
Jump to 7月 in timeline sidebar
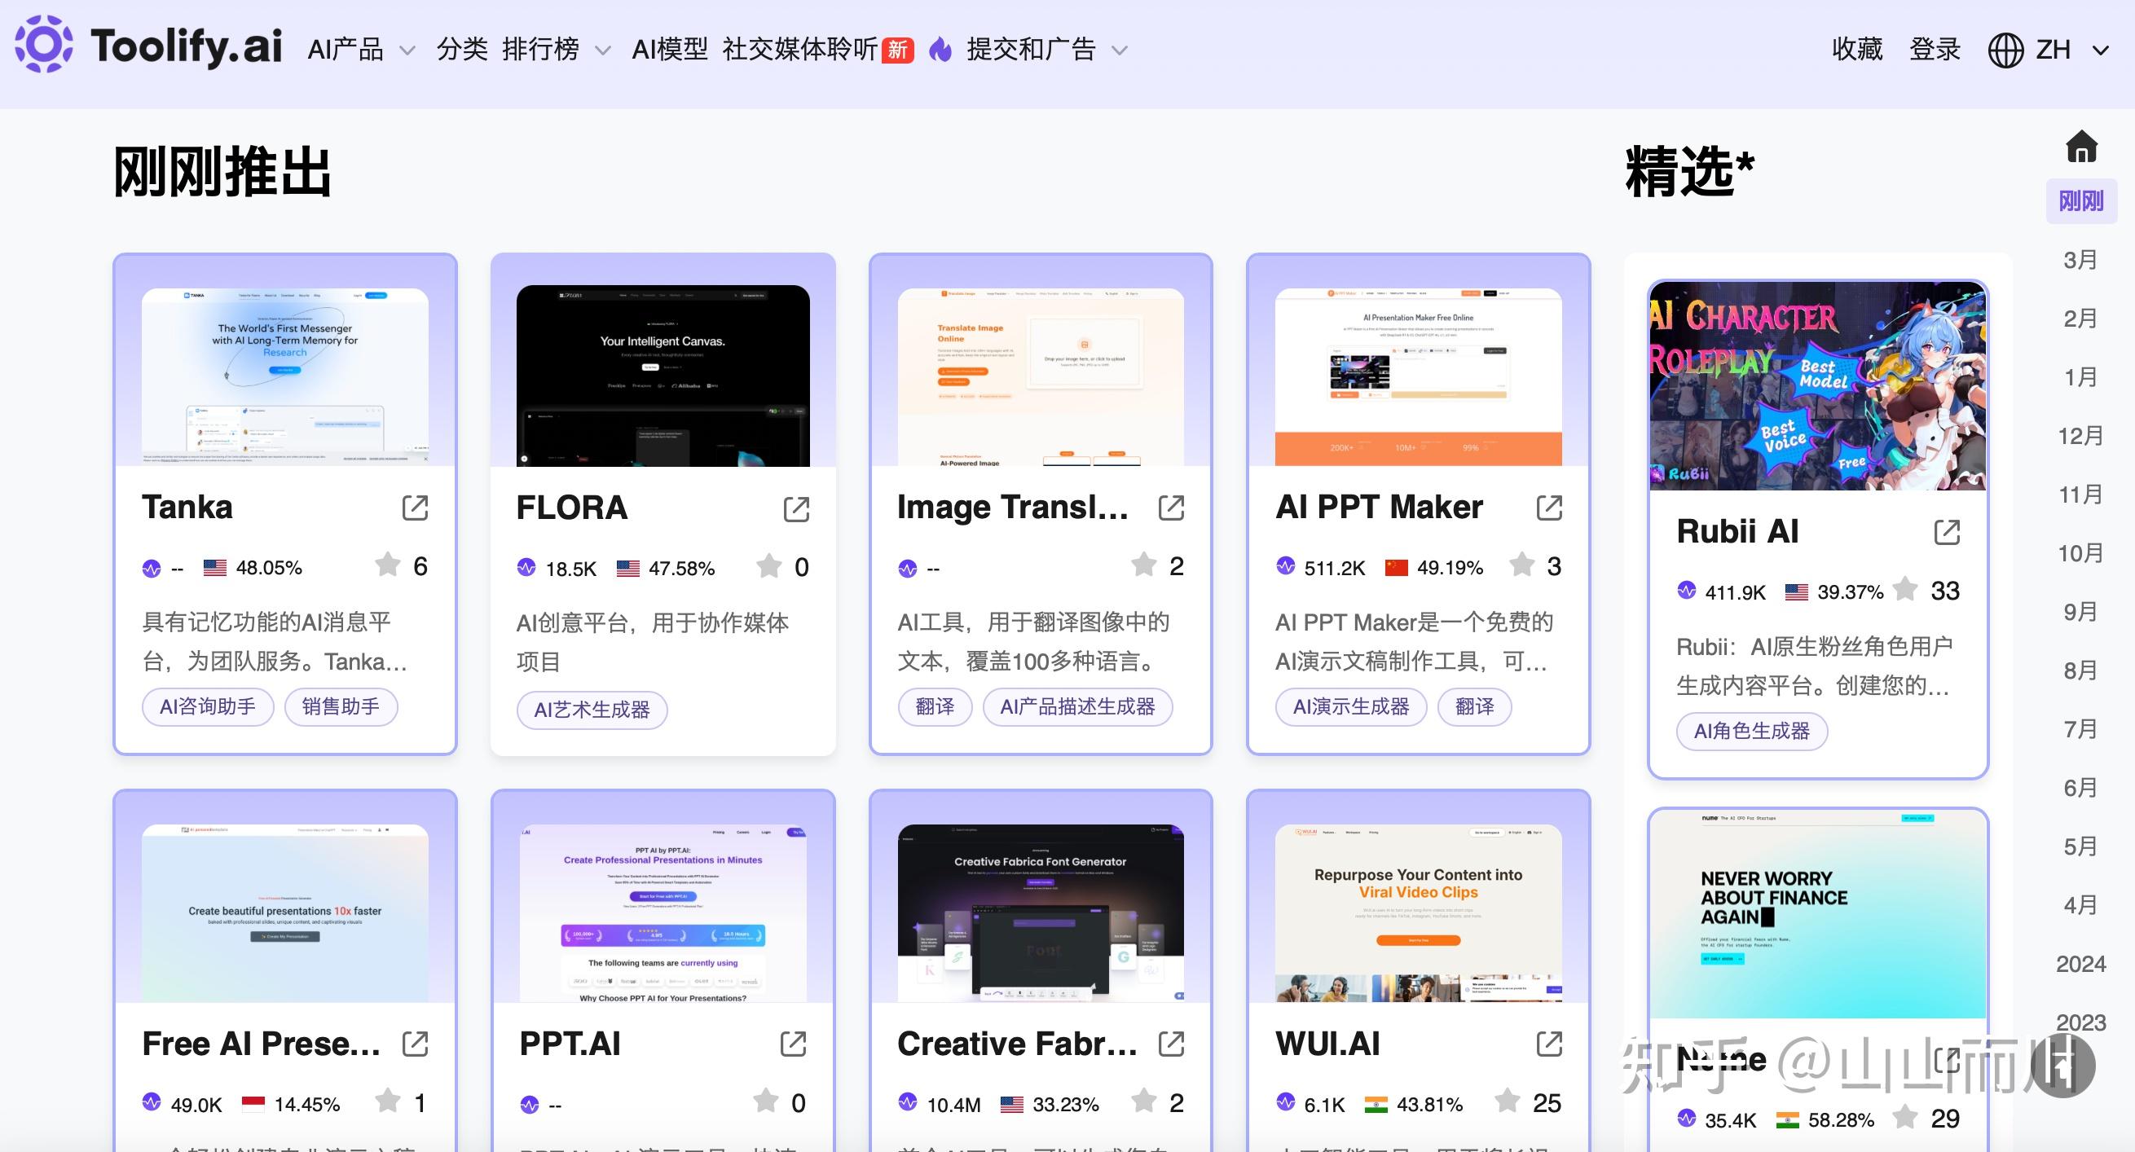point(2080,729)
